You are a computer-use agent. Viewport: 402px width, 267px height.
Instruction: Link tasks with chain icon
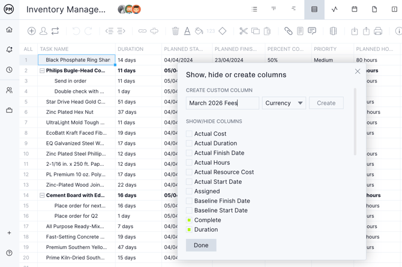pos(142,31)
